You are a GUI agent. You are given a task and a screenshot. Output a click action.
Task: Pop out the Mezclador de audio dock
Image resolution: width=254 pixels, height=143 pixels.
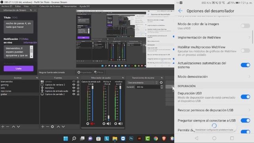(x=123, y=78)
